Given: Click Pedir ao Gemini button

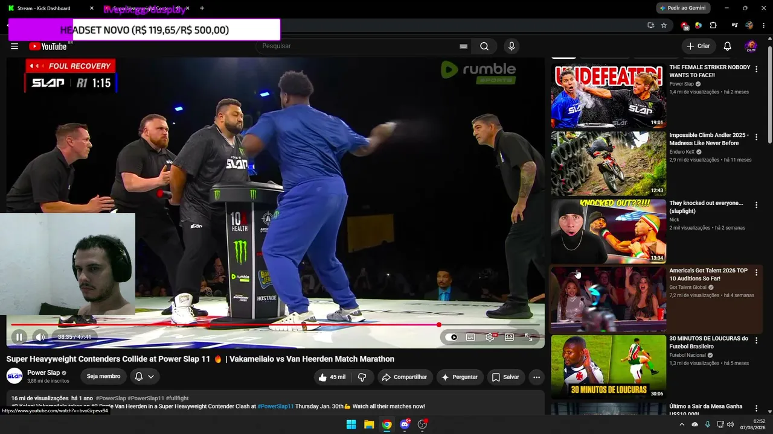Looking at the screenshot, I should pos(684,8).
